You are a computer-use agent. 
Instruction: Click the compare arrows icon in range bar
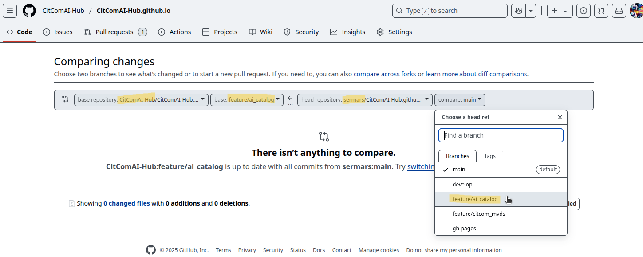pyautogui.click(x=65, y=99)
